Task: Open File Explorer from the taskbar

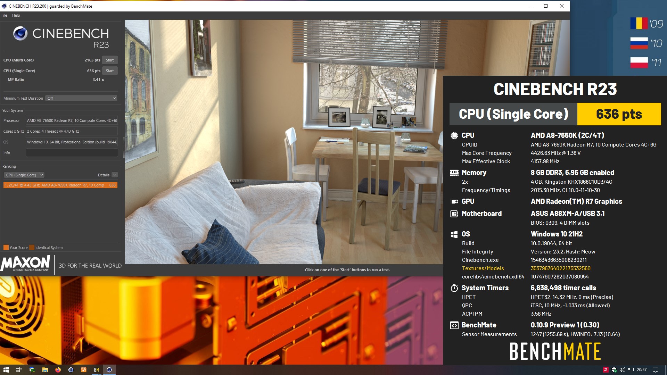Action: click(45, 370)
